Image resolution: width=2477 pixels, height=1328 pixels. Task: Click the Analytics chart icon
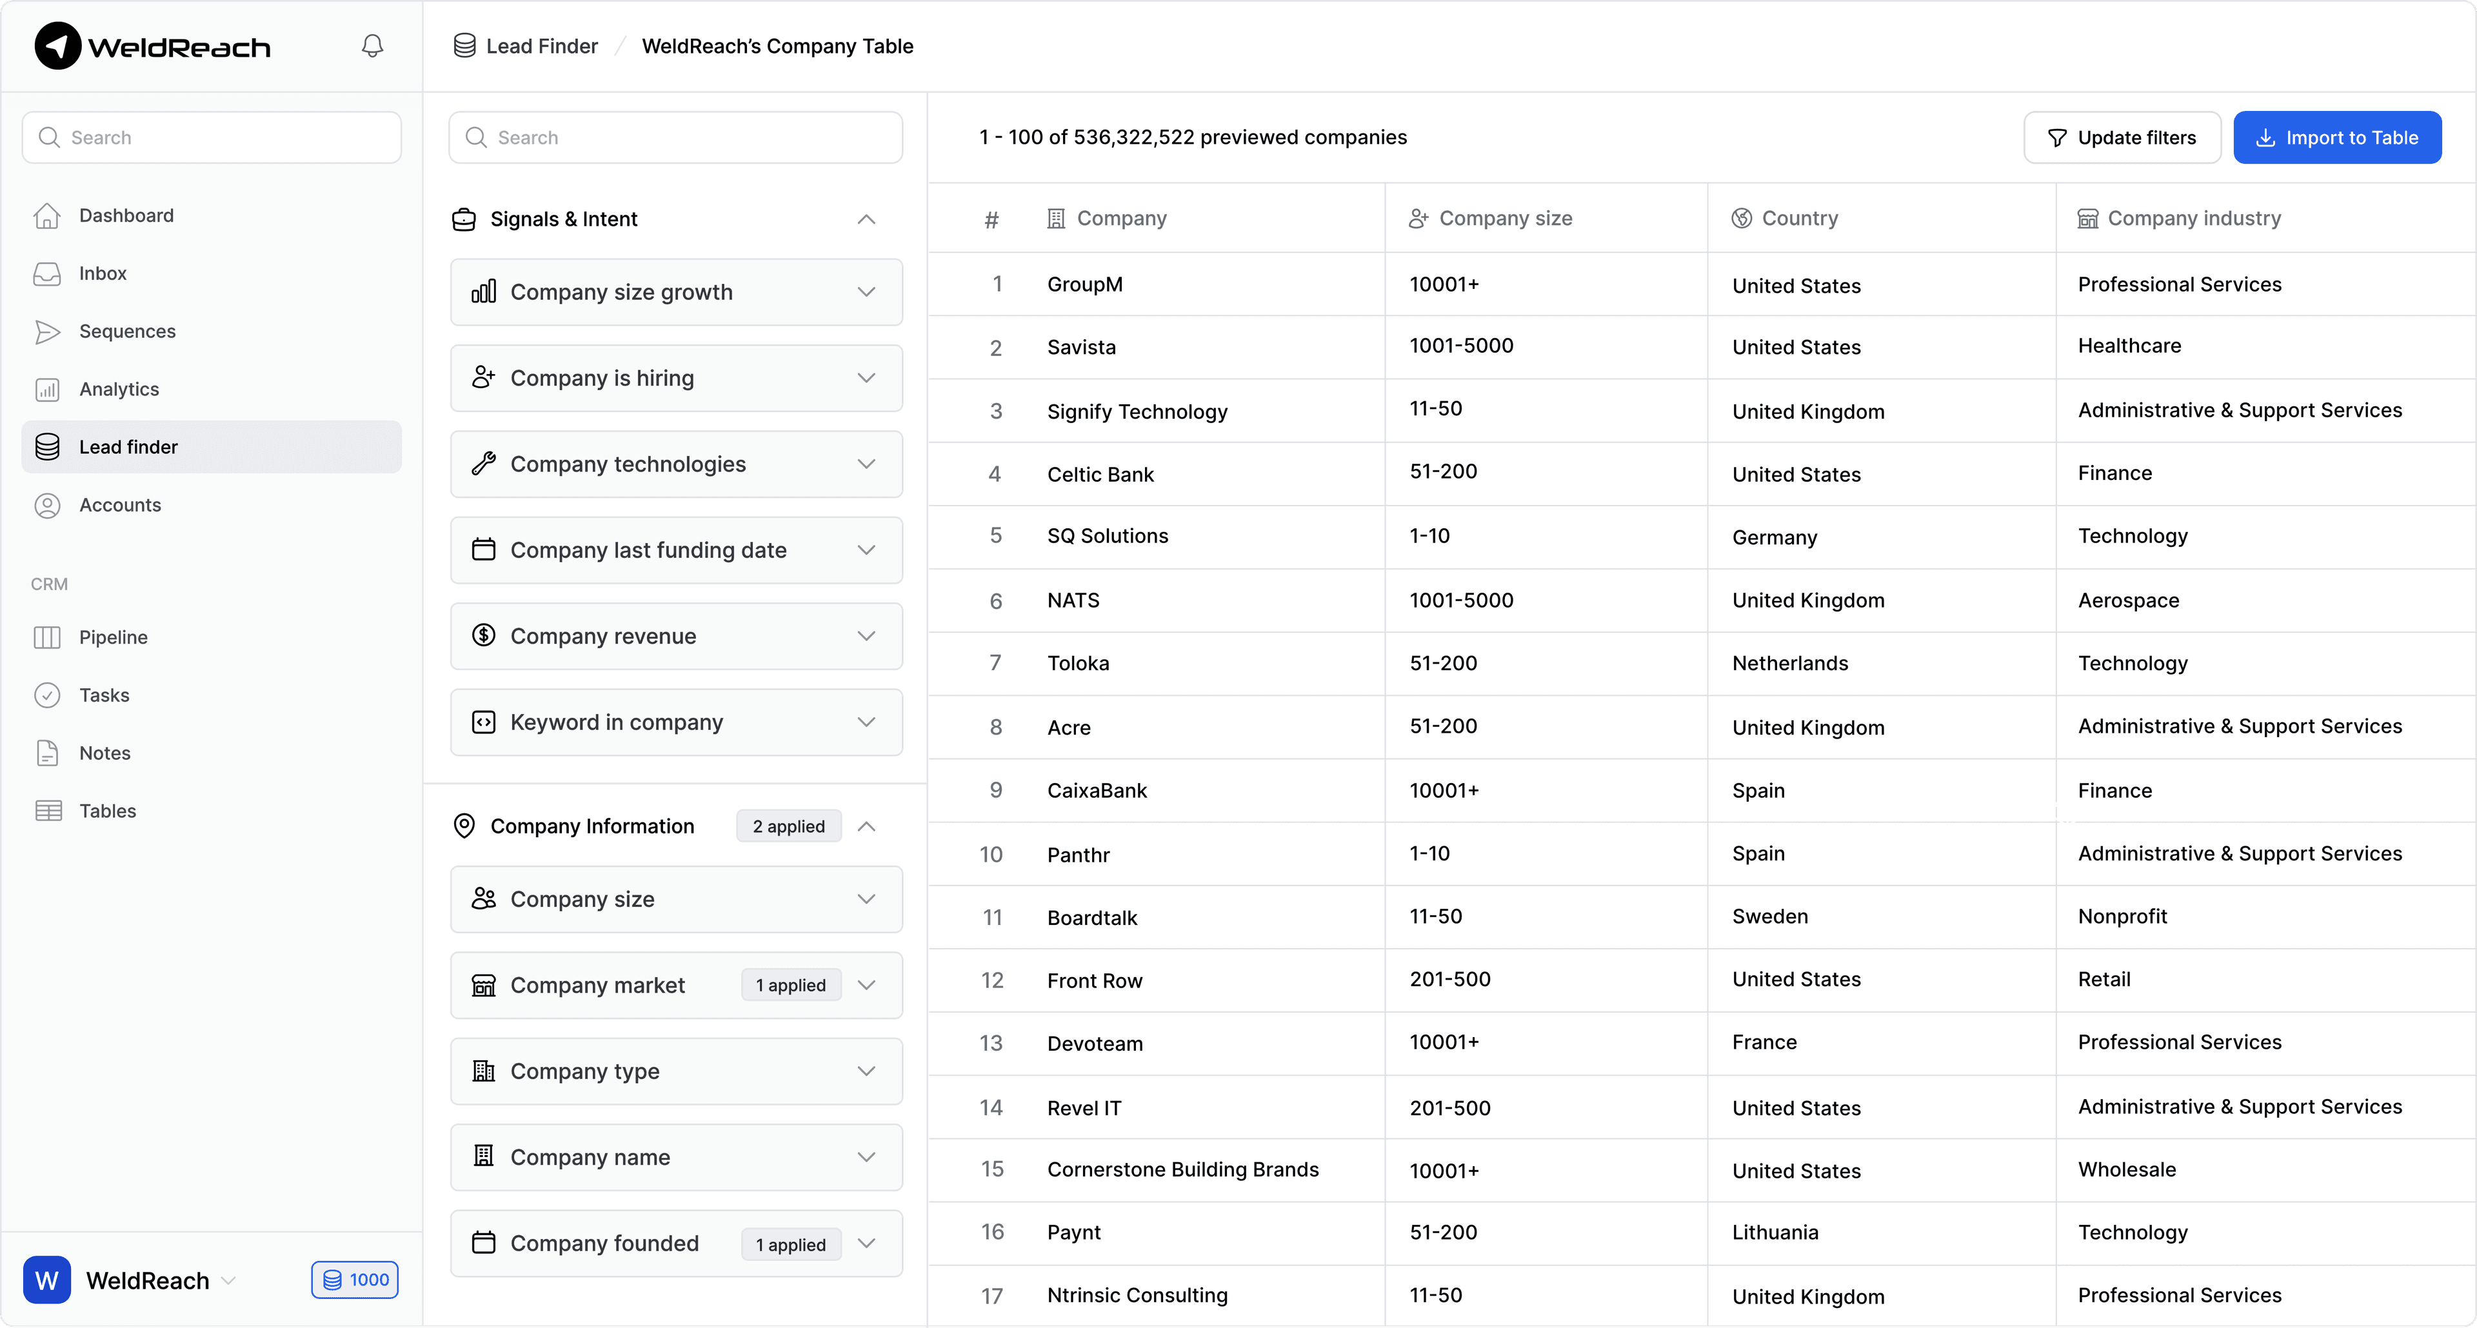pyautogui.click(x=47, y=390)
